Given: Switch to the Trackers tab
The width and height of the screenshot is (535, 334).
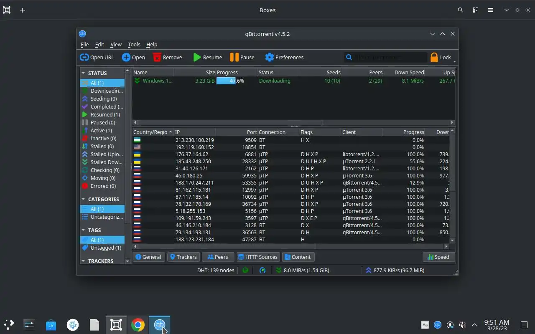Looking at the screenshot, I should pos(183,257).
